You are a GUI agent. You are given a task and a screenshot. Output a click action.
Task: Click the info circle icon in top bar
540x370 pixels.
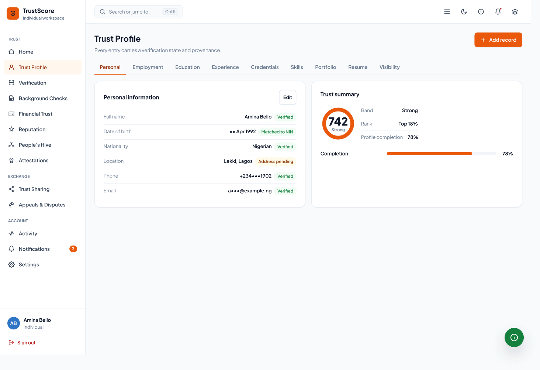point(481,12)
